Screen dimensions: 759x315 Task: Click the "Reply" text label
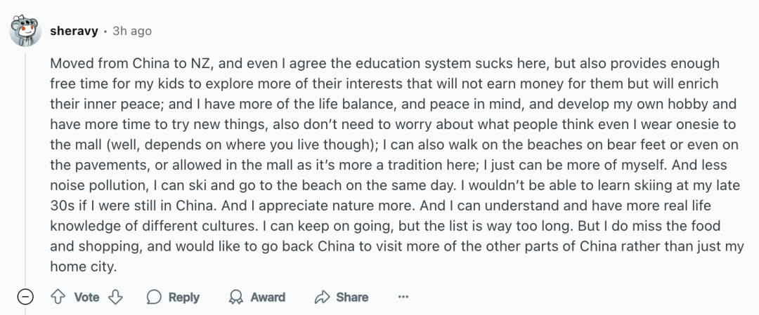(x=183, y=297)
